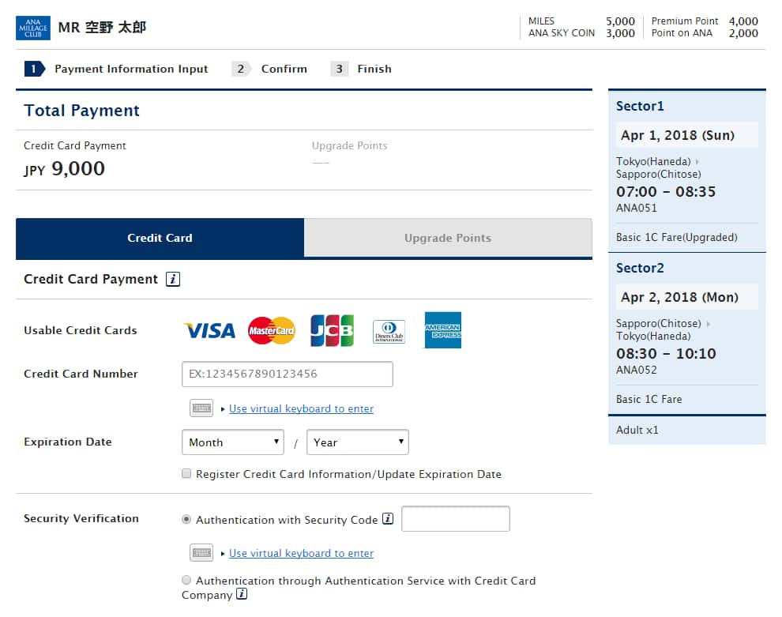Image resolution: width=782 pixels, height=617 pixels.
Task: Click info icon next to Security Code label
Action: [388, 519]
